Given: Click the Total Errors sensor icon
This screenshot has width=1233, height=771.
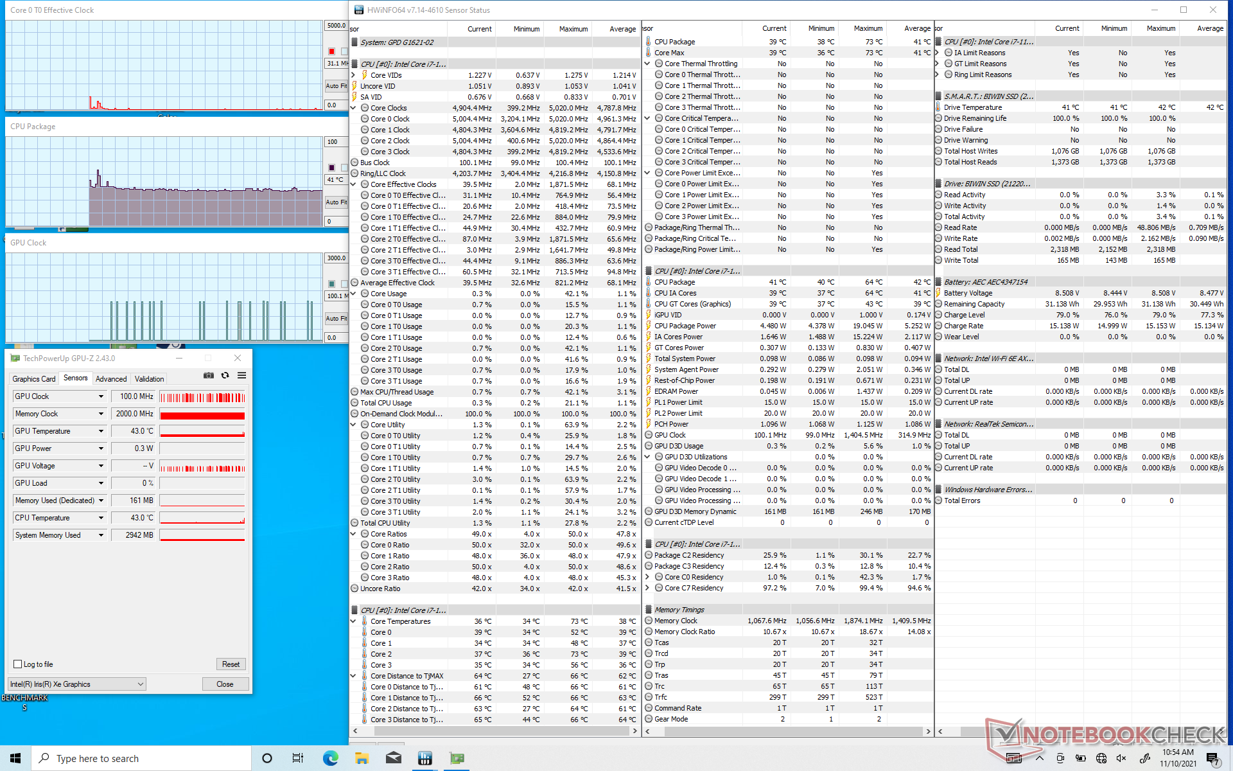Looking at the screenshot, I should (938, 501).
